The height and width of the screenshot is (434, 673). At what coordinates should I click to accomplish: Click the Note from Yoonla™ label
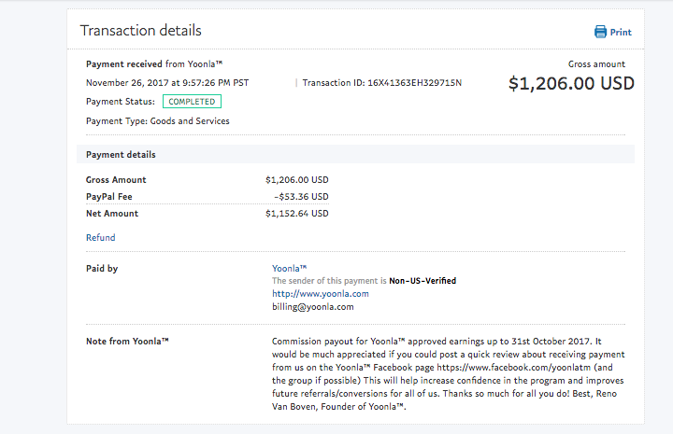[127, 341]
